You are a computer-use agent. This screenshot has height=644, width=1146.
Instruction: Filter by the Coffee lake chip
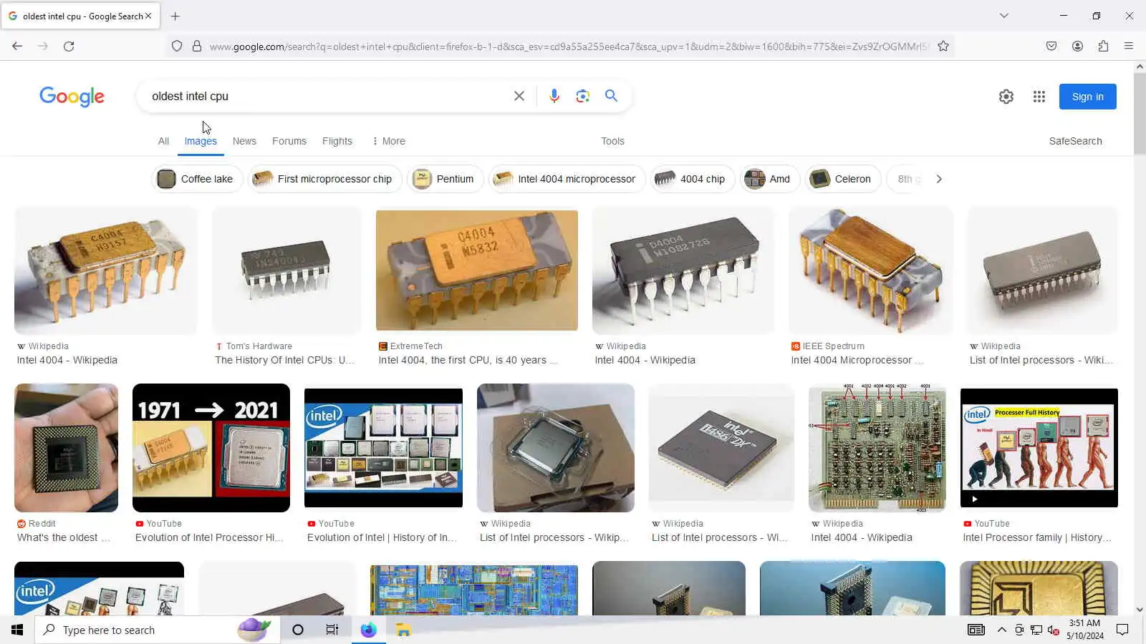[x=197, y=179]
